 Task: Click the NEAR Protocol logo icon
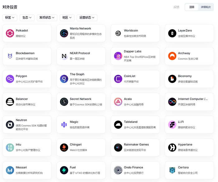pos(64,56)
